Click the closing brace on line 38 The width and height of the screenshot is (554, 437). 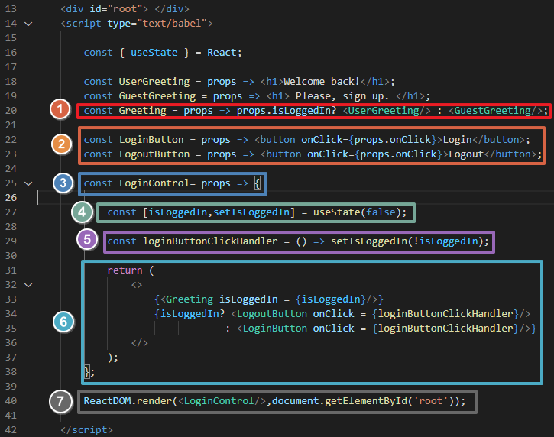click(x=86, y=372)
